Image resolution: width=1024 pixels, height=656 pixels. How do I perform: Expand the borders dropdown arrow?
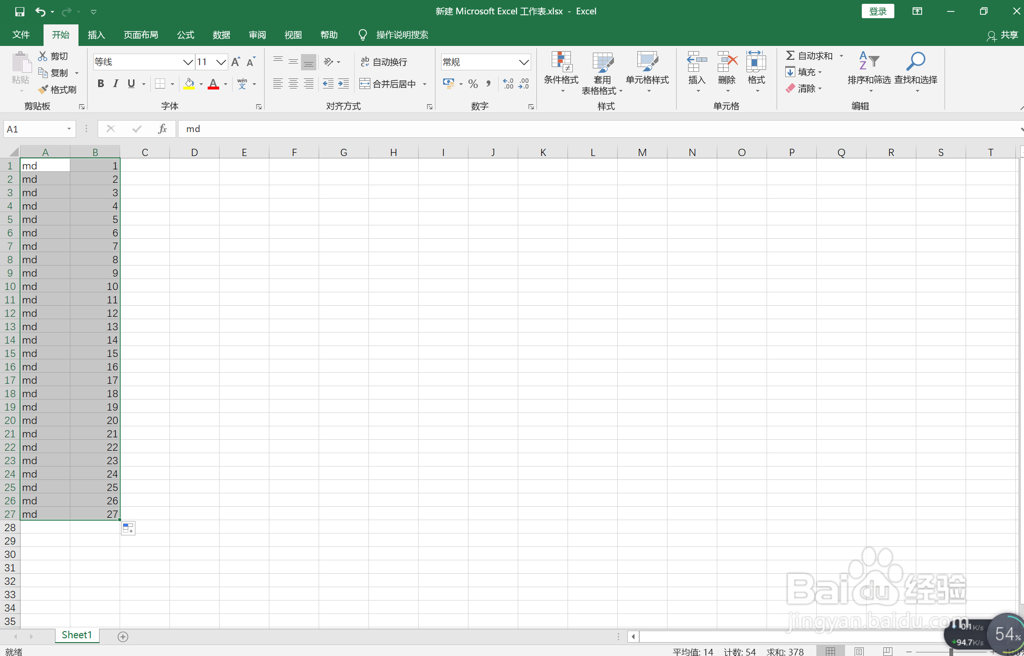point(172,84)
